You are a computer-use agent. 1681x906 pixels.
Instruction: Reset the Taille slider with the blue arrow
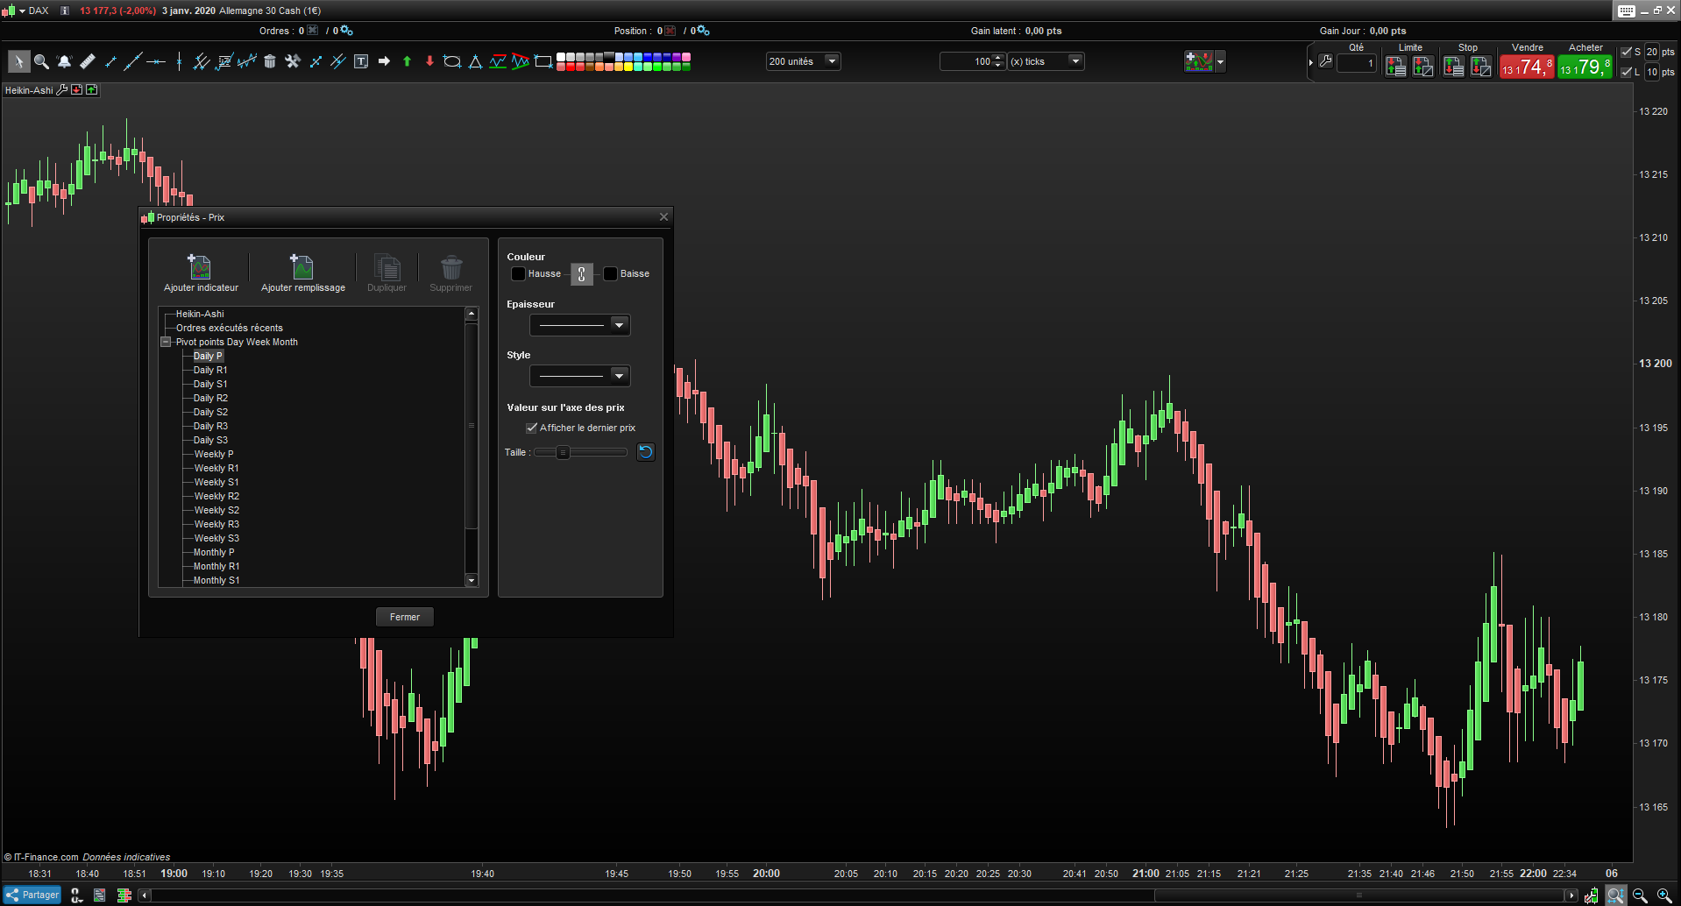pos(646,452)
